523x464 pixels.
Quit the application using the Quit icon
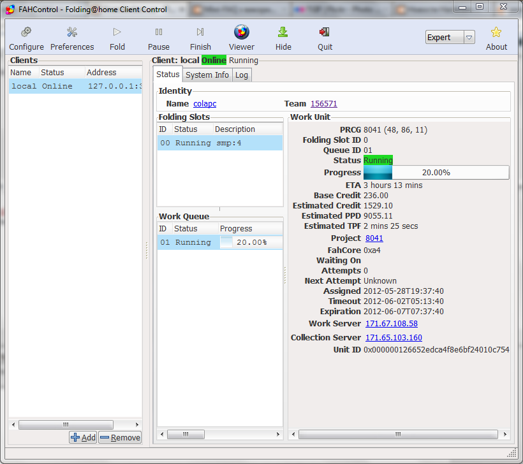[325, 32]
